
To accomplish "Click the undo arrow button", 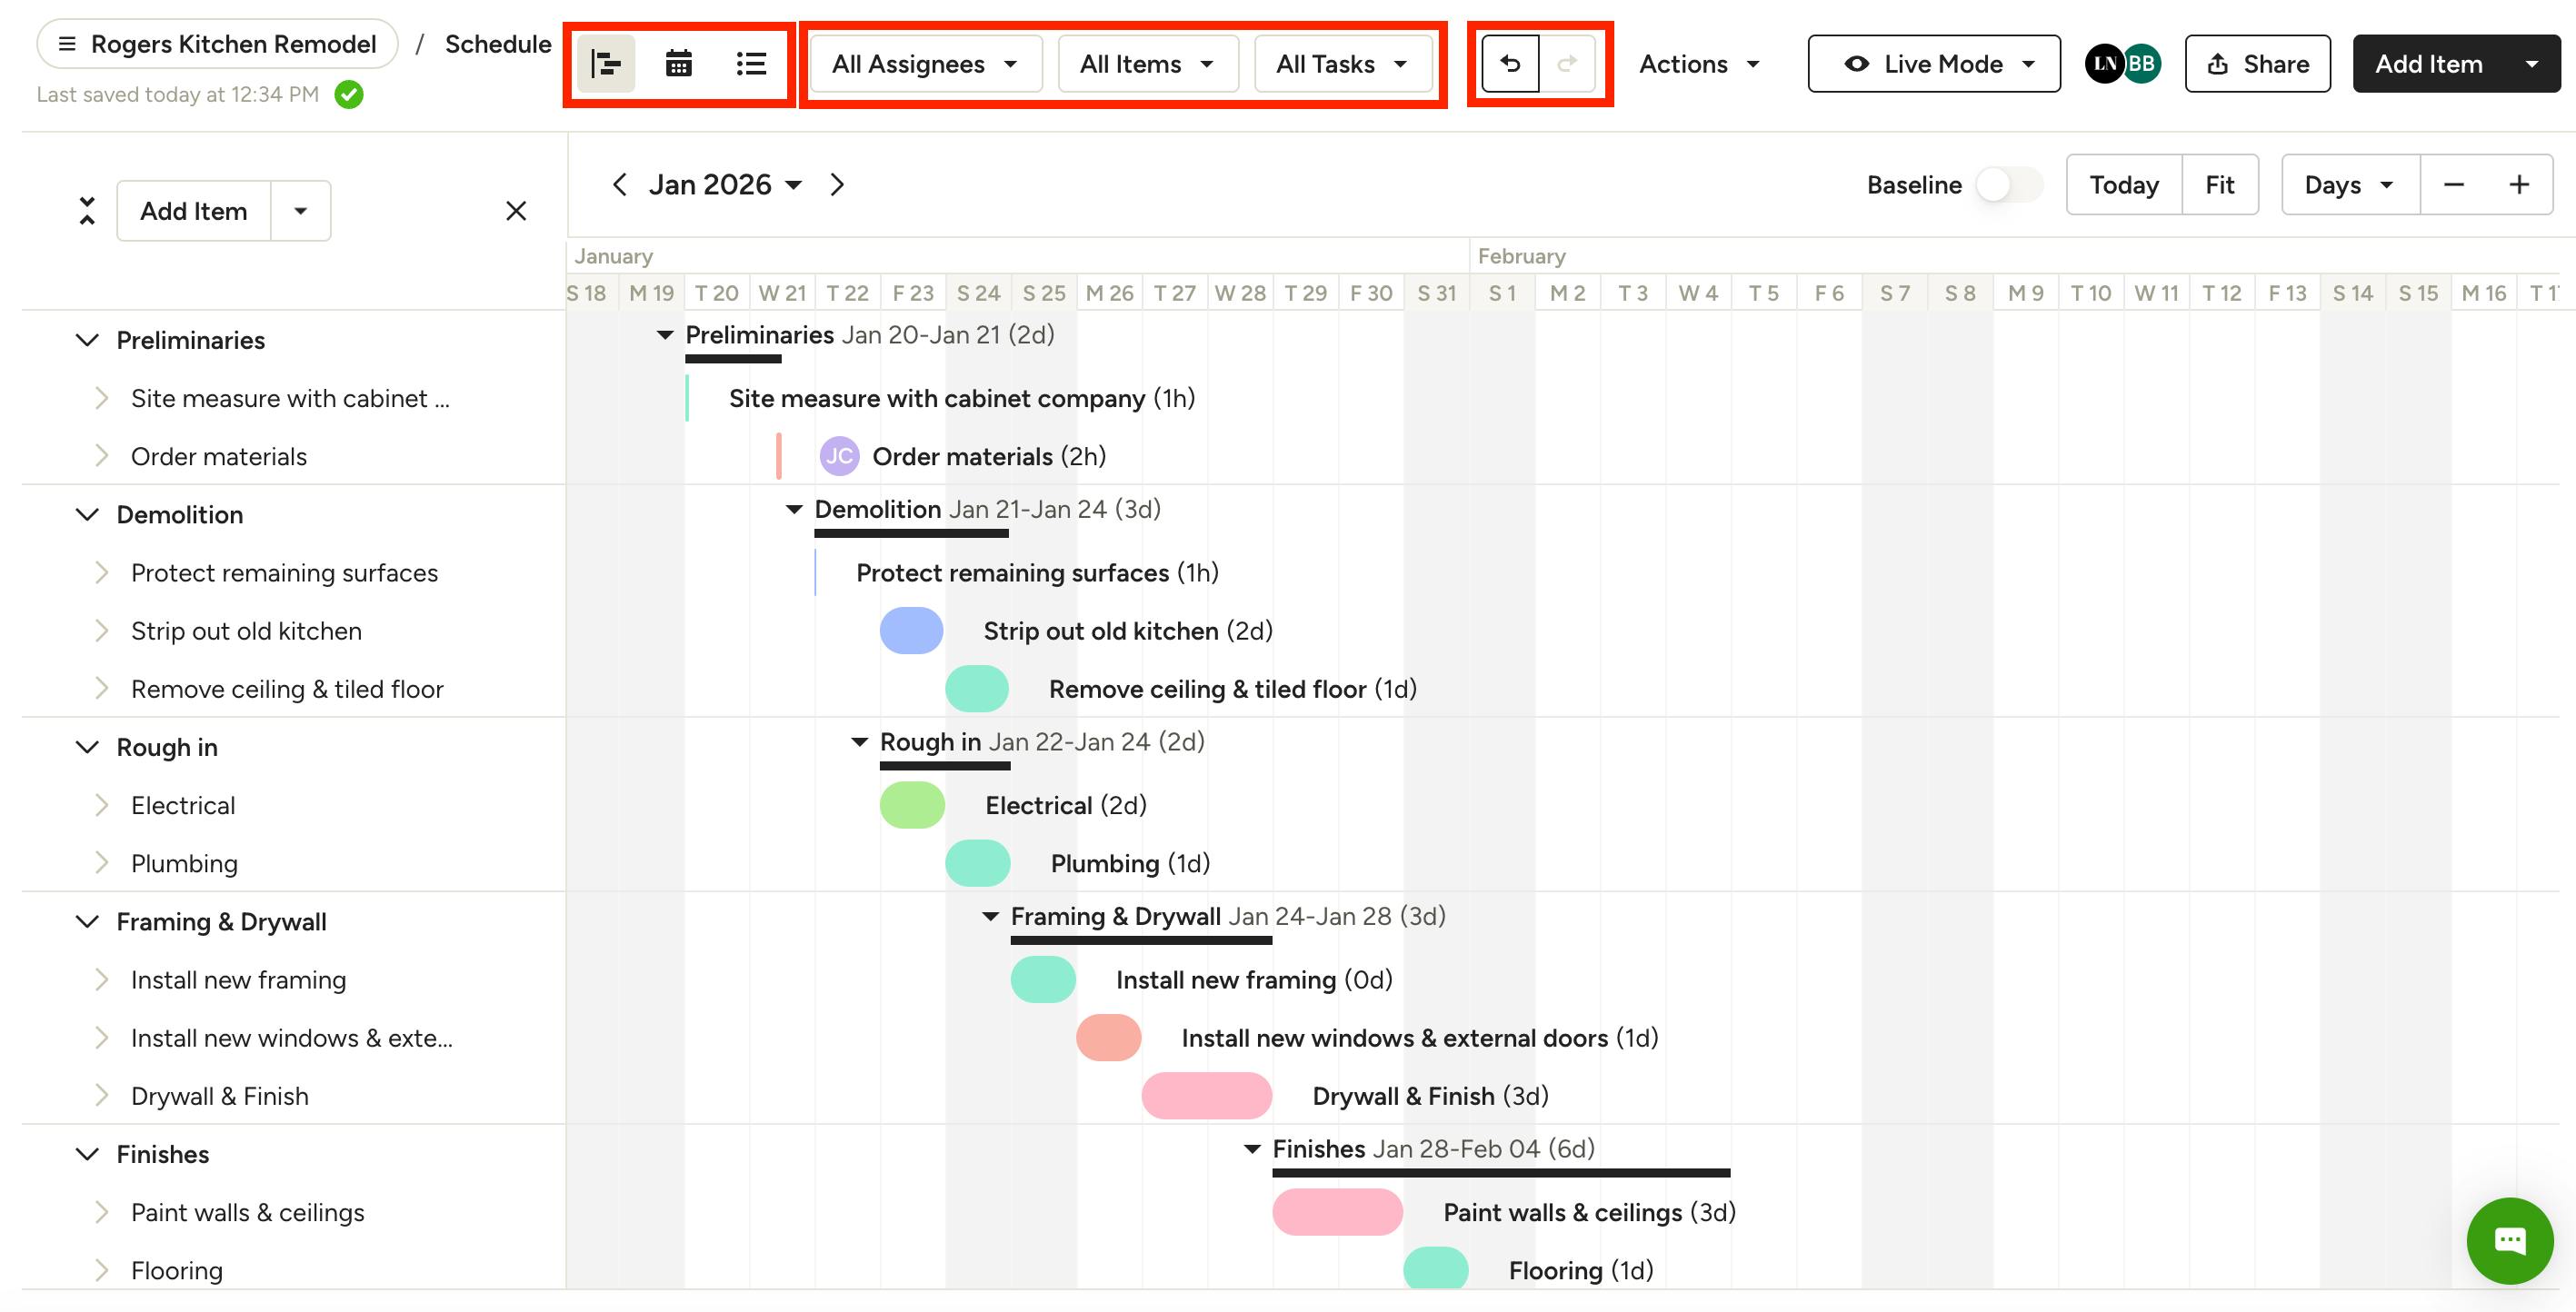I will click(1510, 64).
